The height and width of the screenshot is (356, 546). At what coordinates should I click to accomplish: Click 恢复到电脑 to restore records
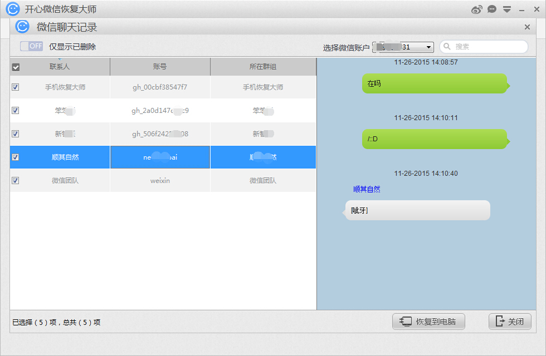pyautogui.click(x=428, y=321)
